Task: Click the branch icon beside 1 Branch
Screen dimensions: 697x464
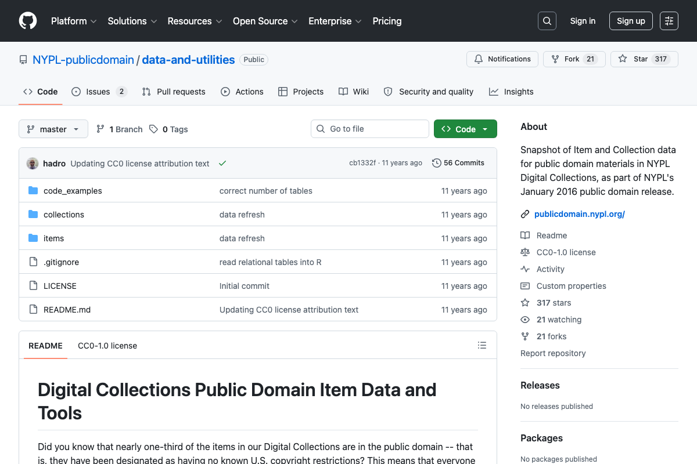Action: pyautogui.click(x=100, y=129)
